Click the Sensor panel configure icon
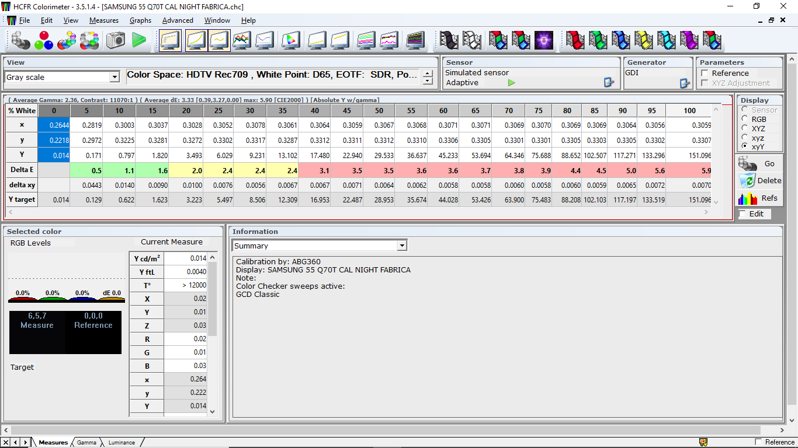The image size is (798, 448). 609,83
